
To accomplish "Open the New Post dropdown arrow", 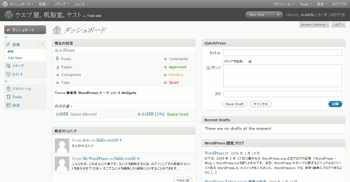I will [x=279, y=15].
